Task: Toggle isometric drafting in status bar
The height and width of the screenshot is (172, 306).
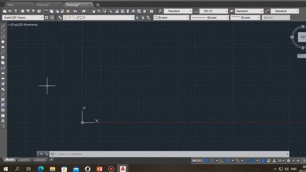Action: 237,161
